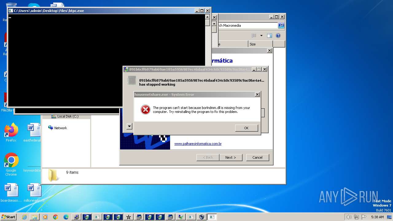The image size is (393, 221).
Task: Sort by the Size column header
Action: coord(260,44)
